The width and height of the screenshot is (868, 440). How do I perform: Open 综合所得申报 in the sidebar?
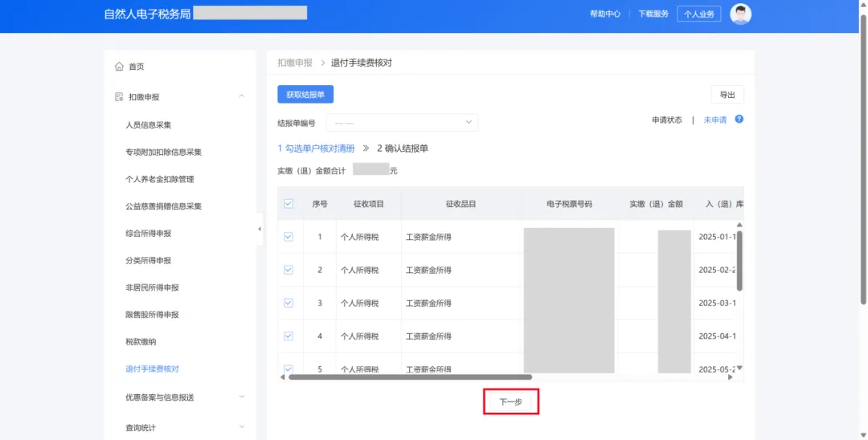click(148, 234)
